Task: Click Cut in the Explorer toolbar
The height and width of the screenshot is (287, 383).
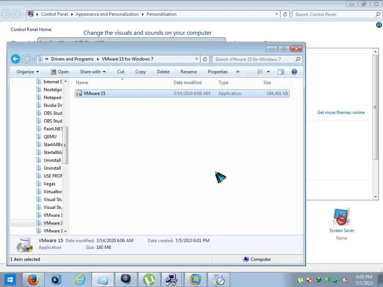Action: (x=121, y=72)
